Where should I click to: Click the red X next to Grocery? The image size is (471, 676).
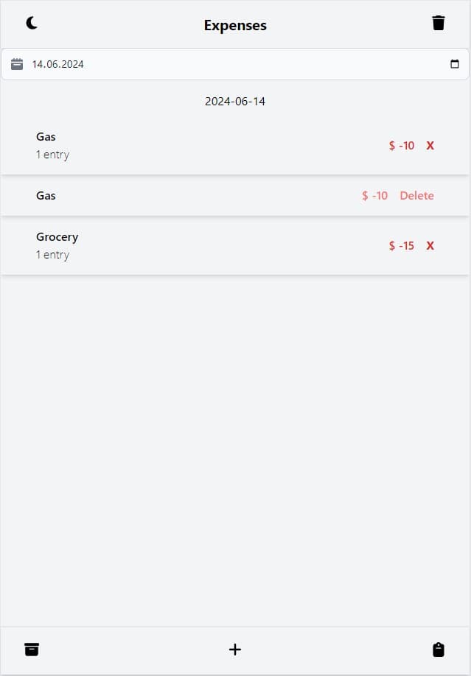pos(430,245)
